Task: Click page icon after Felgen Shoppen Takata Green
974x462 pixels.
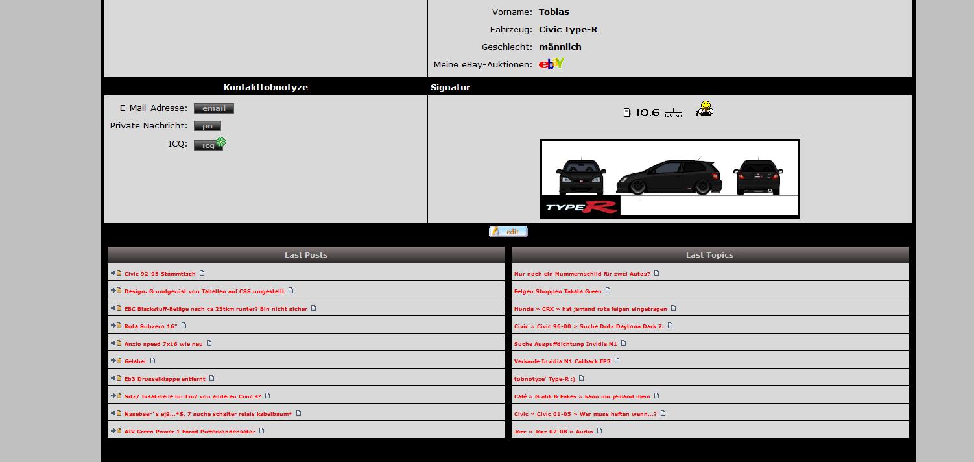Action: pyautogui.click(x=608, y=291)
